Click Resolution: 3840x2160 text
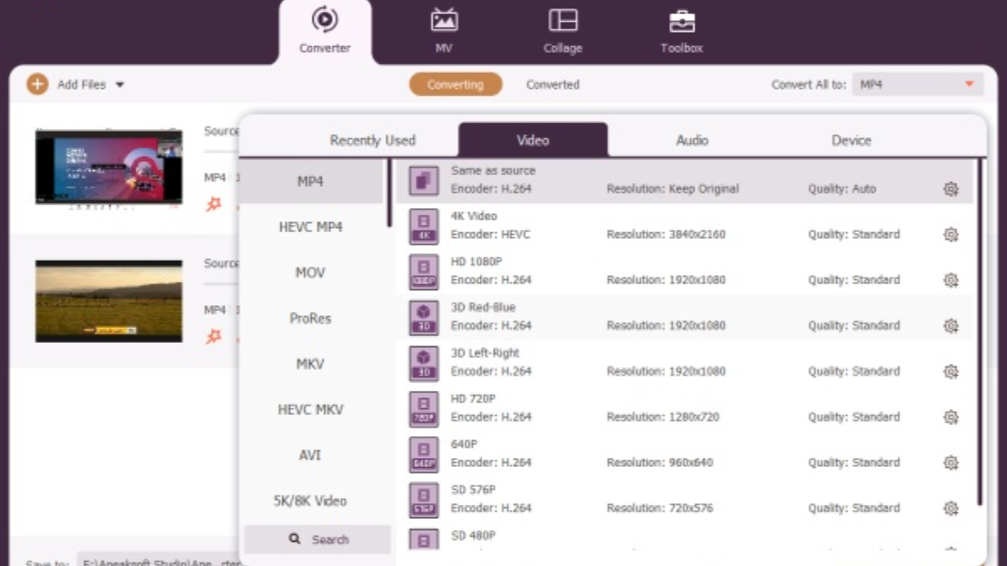1007x566 pixels. point(666,234)
